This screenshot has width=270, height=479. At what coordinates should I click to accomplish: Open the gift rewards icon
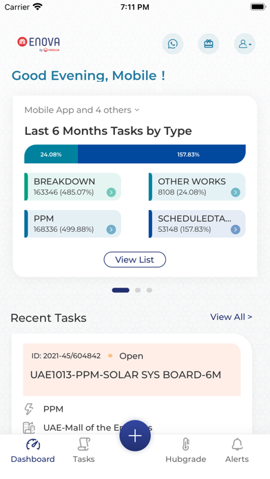click(x=209, y=44)
